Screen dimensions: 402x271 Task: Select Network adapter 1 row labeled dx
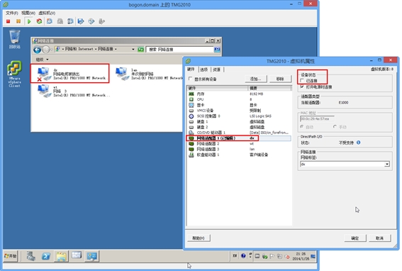click(239, 138)
